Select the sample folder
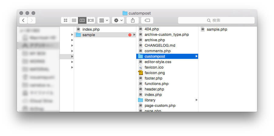This screenshot has height=136, width=274. [105, 35]
